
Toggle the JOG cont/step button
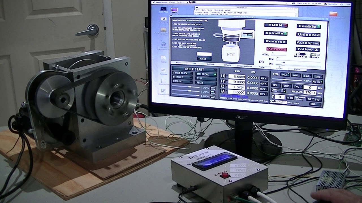pyautogui.click(x=317, y=81)
